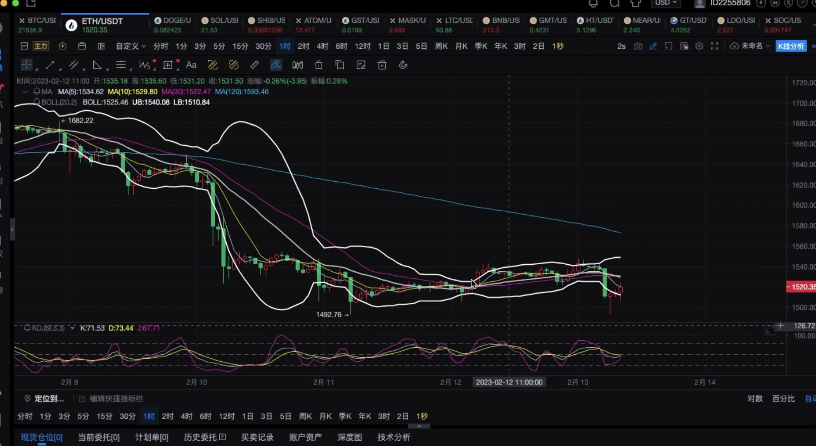Click the K线分析 button

[x=791, y=46]
